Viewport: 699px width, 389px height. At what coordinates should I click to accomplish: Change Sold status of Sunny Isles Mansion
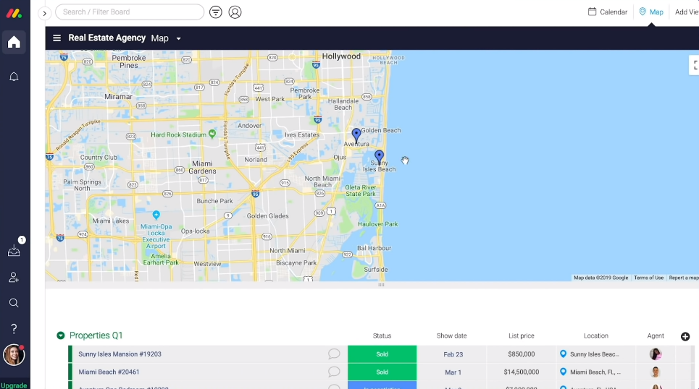382,354
